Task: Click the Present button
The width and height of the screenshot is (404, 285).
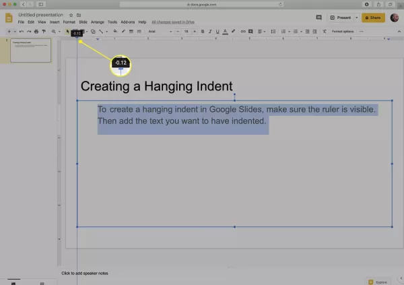Action: pyautogui.click(x=340, y=18)
